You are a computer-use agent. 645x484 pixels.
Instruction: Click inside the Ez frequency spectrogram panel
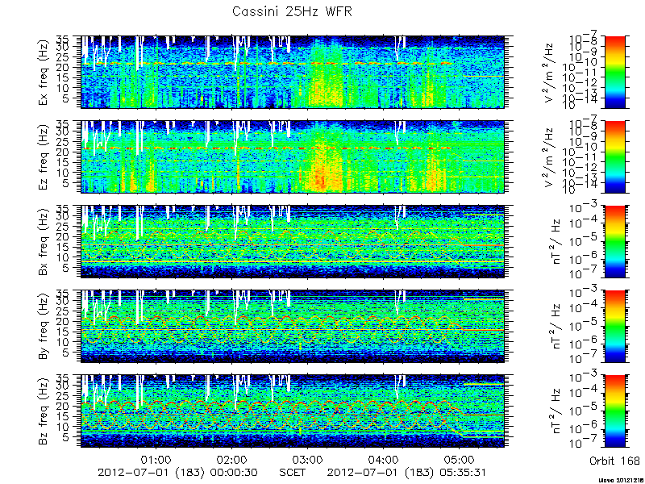click(293, 156)
